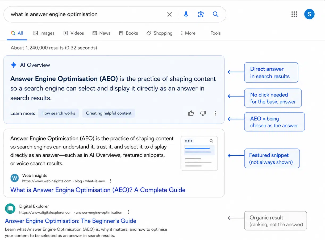Click the 'Learn more:' label

point(23,113)
